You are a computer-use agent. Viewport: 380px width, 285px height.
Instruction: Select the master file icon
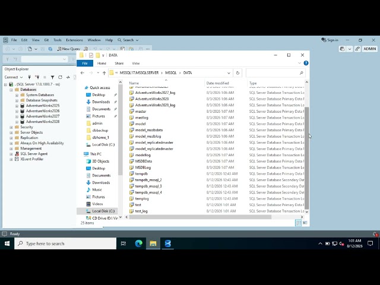tap(132, 112)
